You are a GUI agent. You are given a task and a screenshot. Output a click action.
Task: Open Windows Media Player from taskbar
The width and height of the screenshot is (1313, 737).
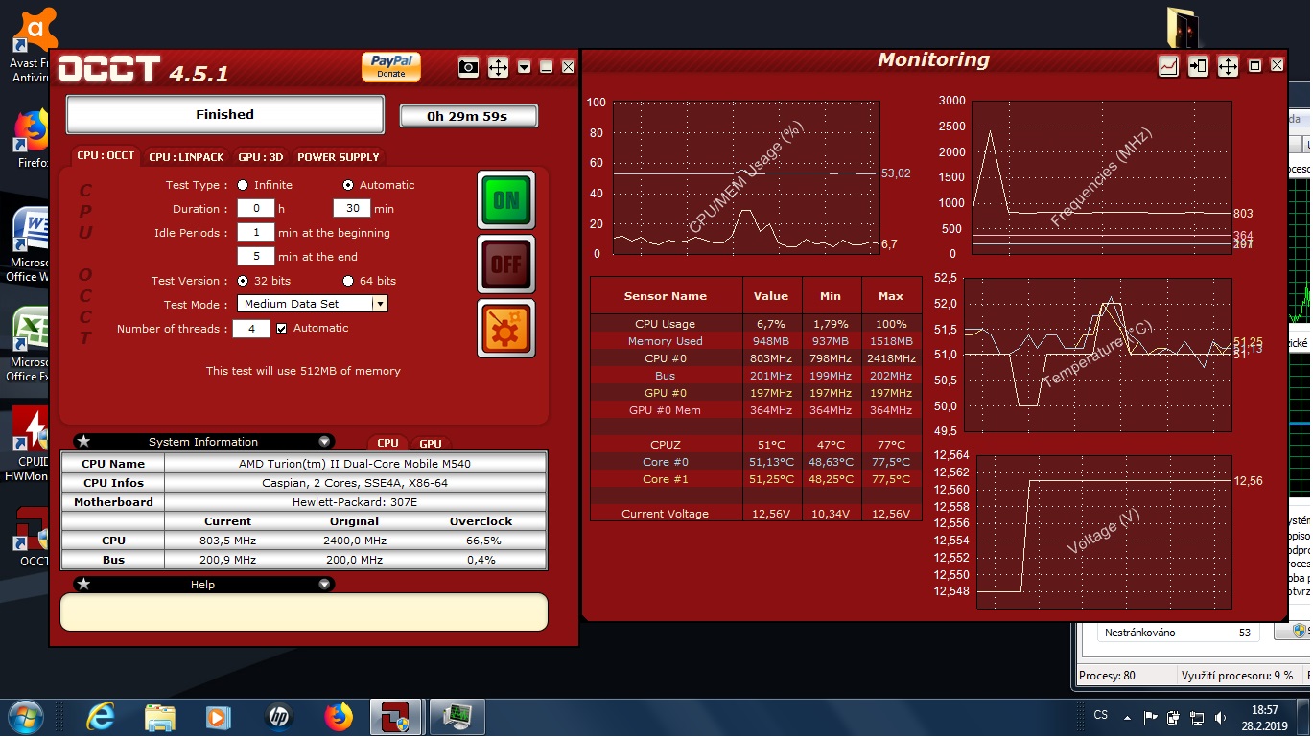(219, 717)
